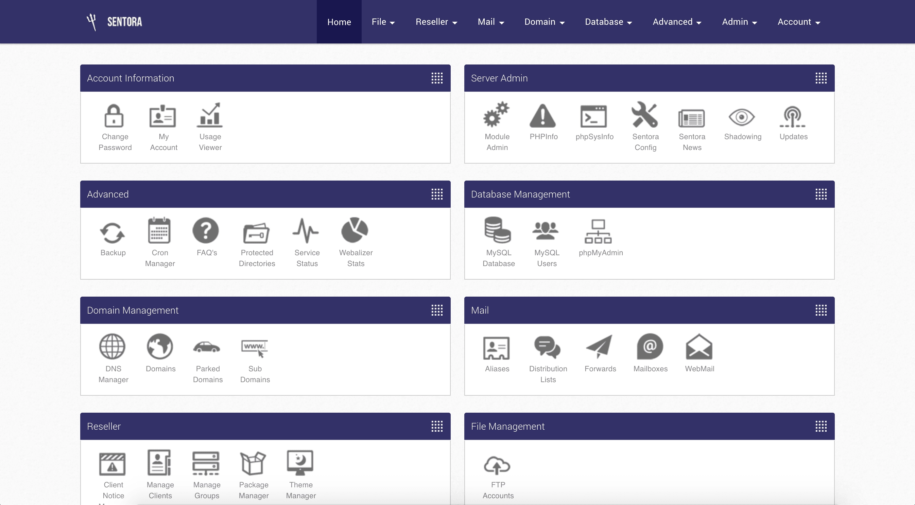Open the MySQL Users icon

(546, 231)
